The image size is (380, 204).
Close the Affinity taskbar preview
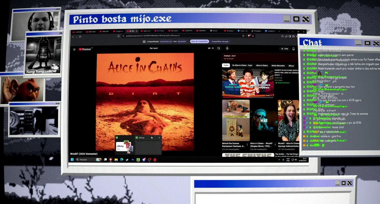(159, 138)
